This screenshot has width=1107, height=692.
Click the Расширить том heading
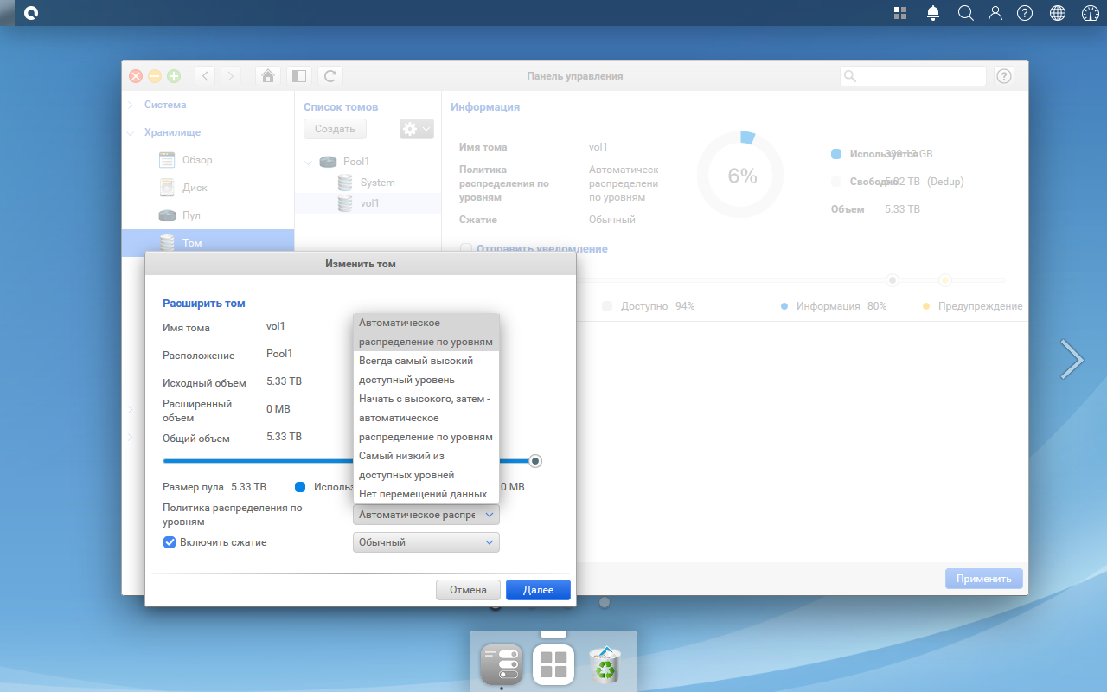point(204,304)
